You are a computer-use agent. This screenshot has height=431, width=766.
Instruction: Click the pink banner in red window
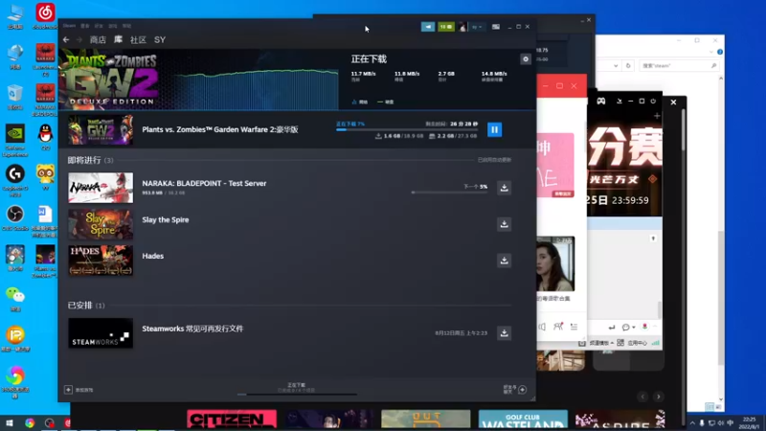[556, 165]
